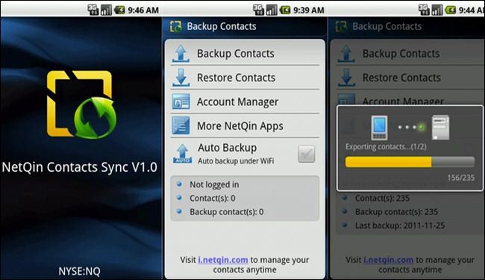
Task: Click the 'Backup contact(s): 235' line
Action: click(396, 212)
